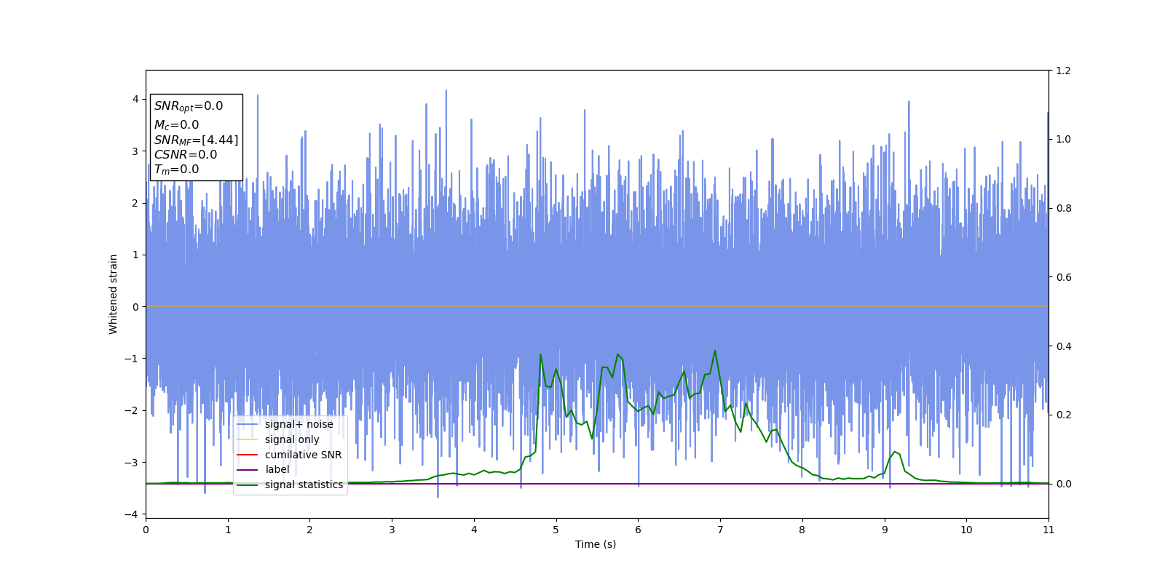Click the CSNR=0.0 annotation text
Viewport: 1165px width, 582px height.
point(185,154)
